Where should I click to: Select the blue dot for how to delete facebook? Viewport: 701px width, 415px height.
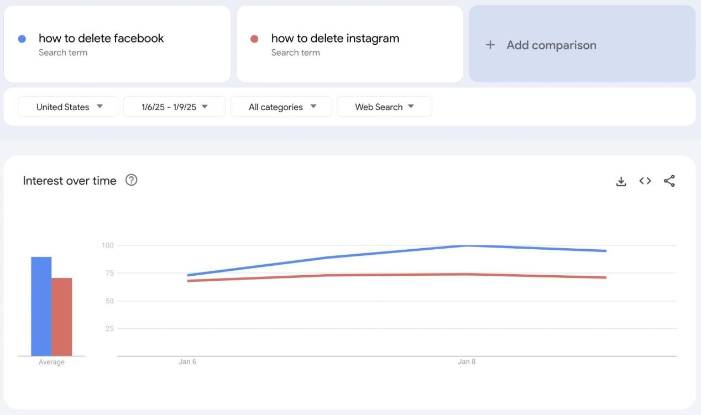click(x=22, y=38)
